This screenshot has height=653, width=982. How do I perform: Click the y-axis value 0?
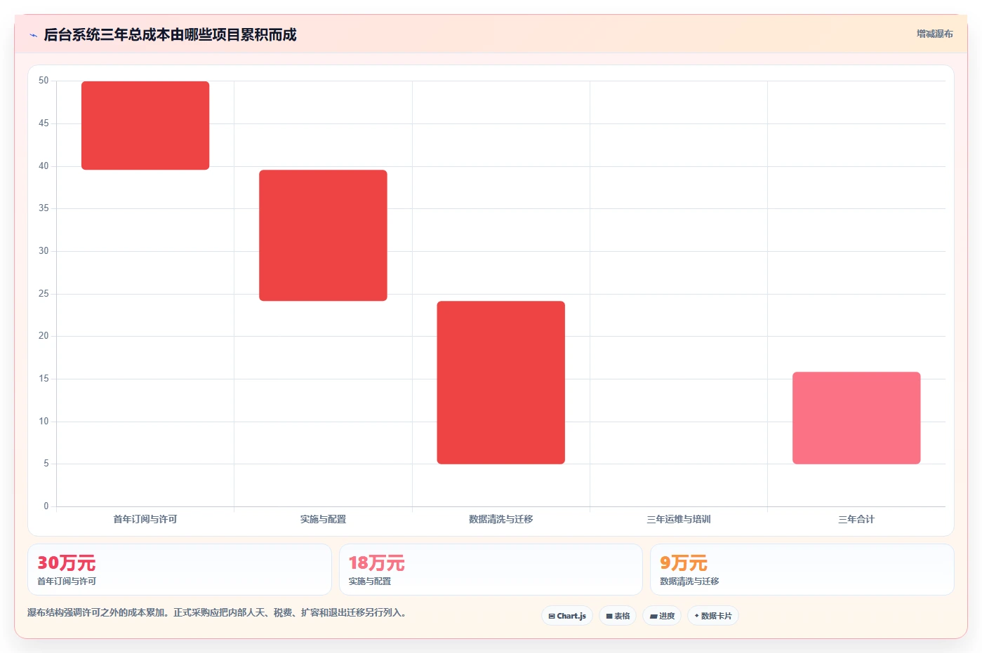(x=46, y=506)
